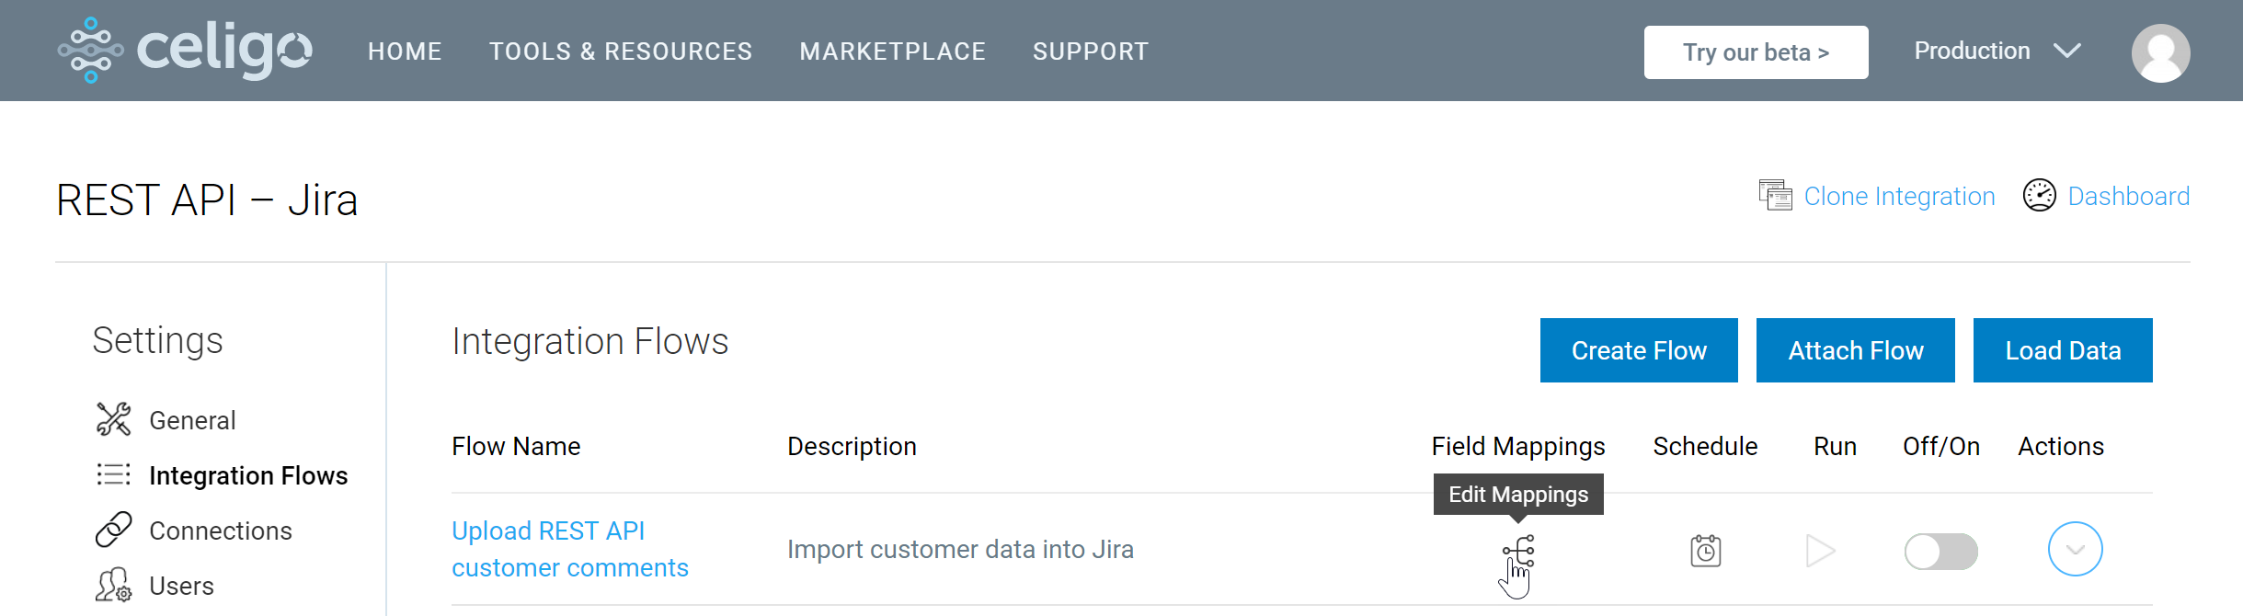Open the Edit Mappings icon for the flow
The image size is (2243, 616).
click(x=1518, y=552)
